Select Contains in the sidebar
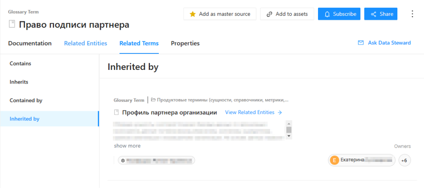 tap(21, 63)
